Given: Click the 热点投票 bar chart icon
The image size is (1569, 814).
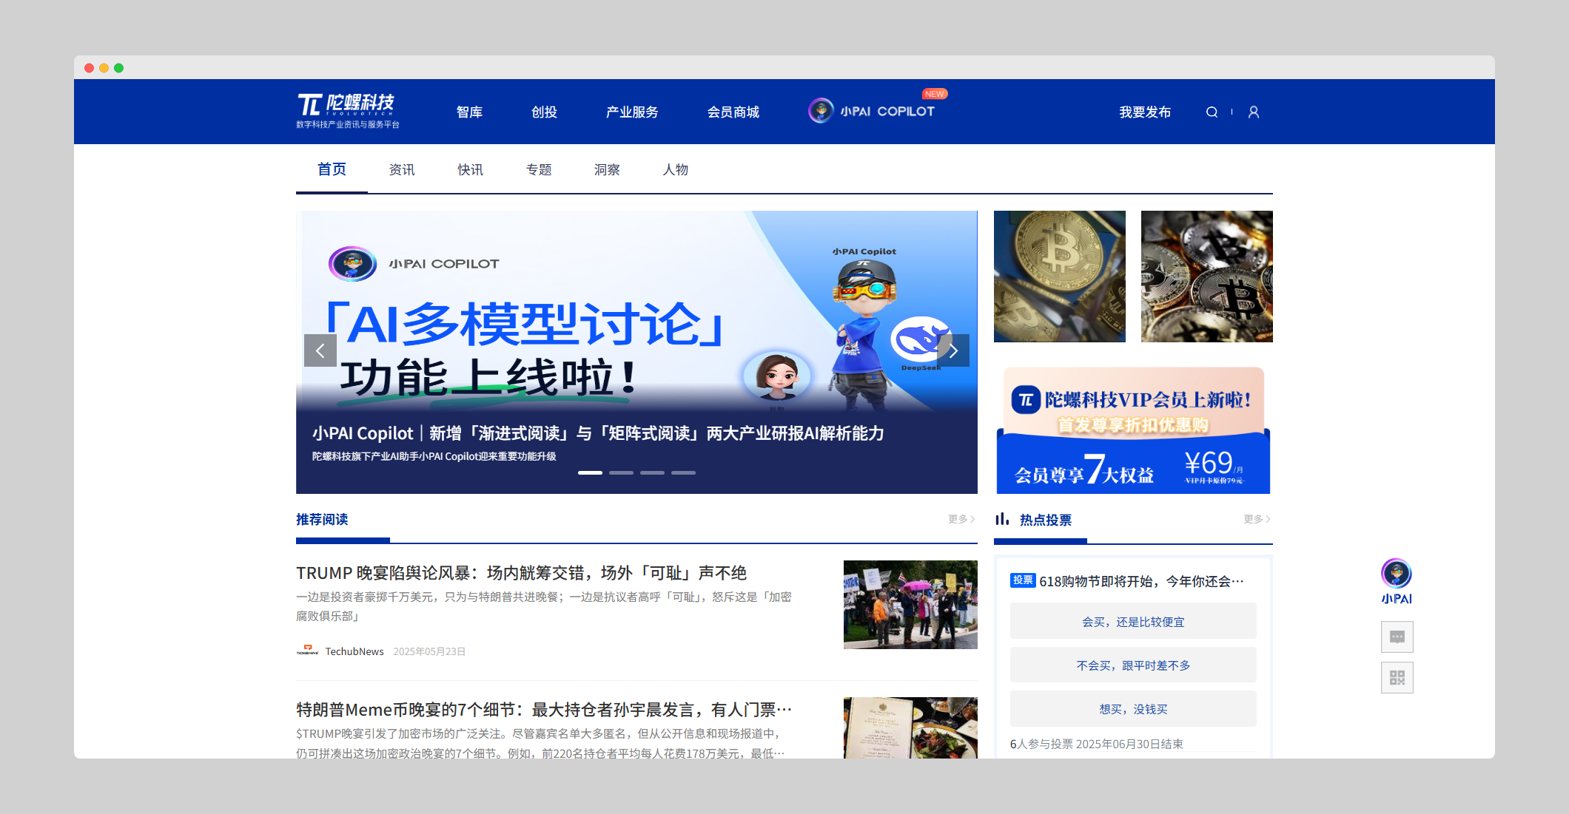Looking at the screenshot, I should 1002,519.
